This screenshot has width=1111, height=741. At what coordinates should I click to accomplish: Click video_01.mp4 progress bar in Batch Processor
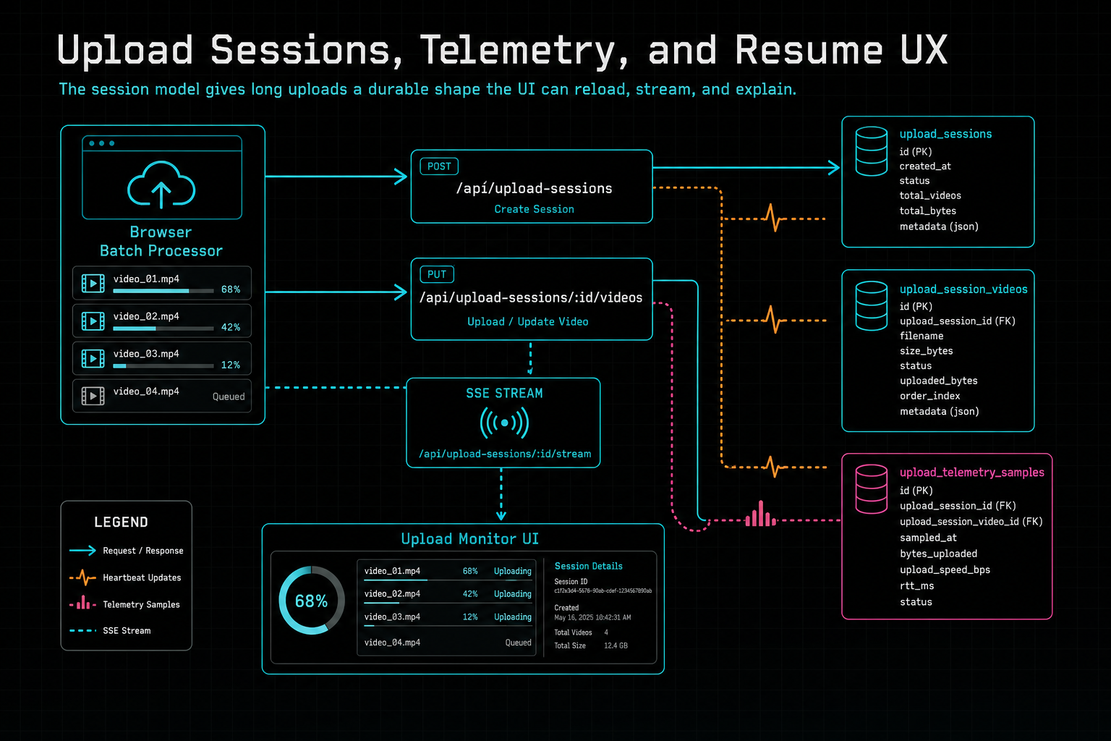tap(163, 291)
